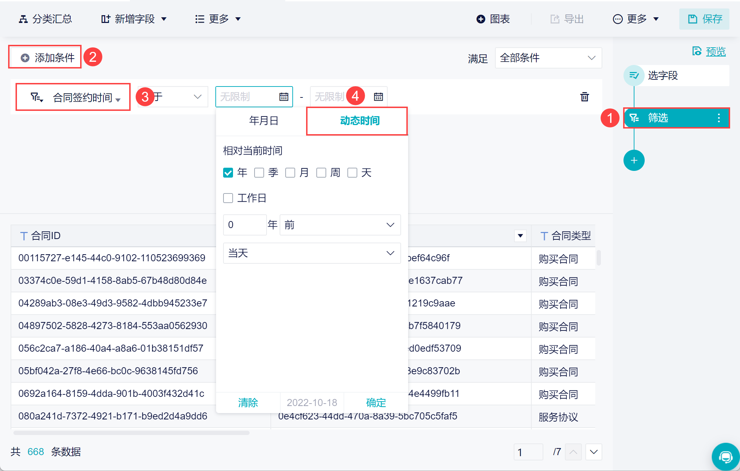Check the 月 checkbox
The width and height of the screenshot is (740, 471).
[290, 173]
